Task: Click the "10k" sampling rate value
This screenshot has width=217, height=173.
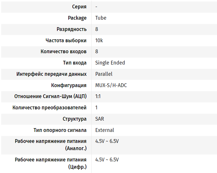Action: pos(99,41)
